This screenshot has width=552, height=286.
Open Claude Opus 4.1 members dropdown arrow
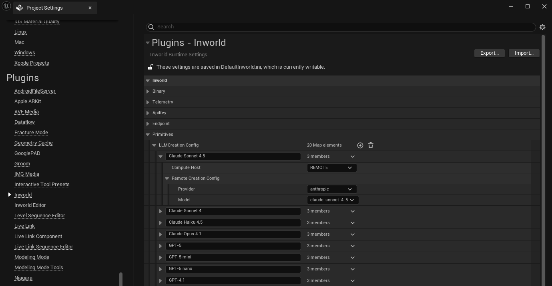point(353,234)
